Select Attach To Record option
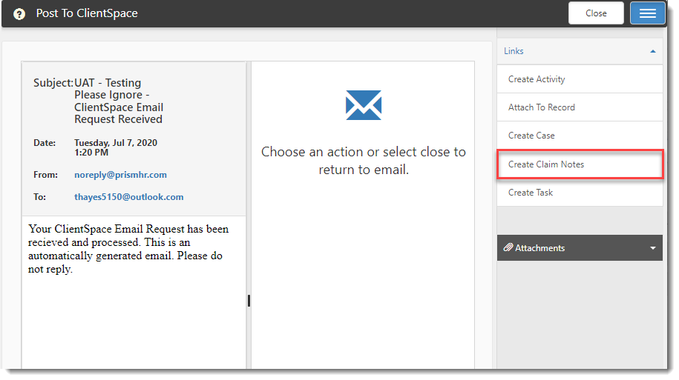Viewport: 679px width, 380px height. point(580,107)
